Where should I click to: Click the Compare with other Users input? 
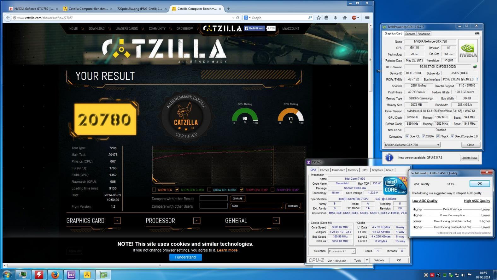(213, 206)
